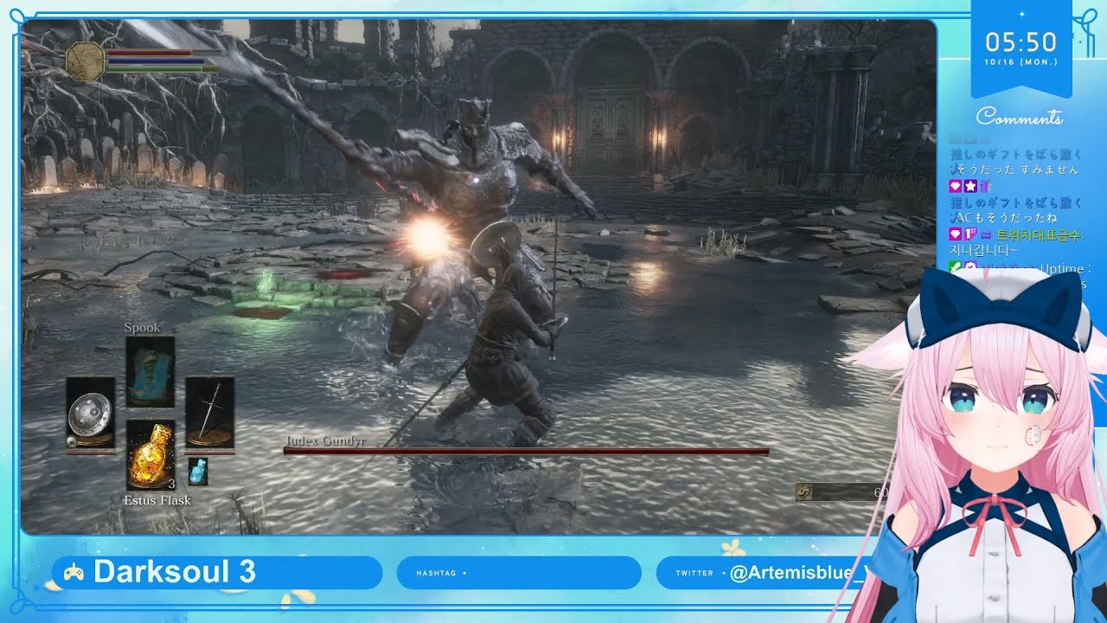
Task: Click the 05:50 clock display
Action: pos(1021,42)
